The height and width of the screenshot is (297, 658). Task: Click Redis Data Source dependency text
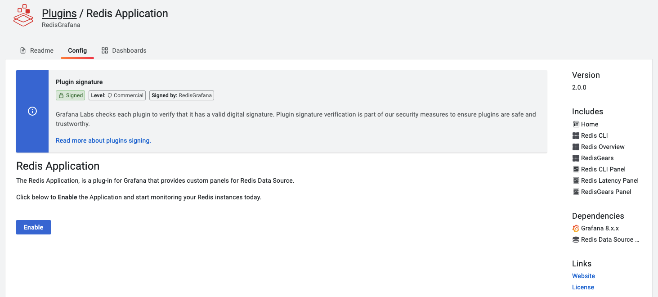610,239
